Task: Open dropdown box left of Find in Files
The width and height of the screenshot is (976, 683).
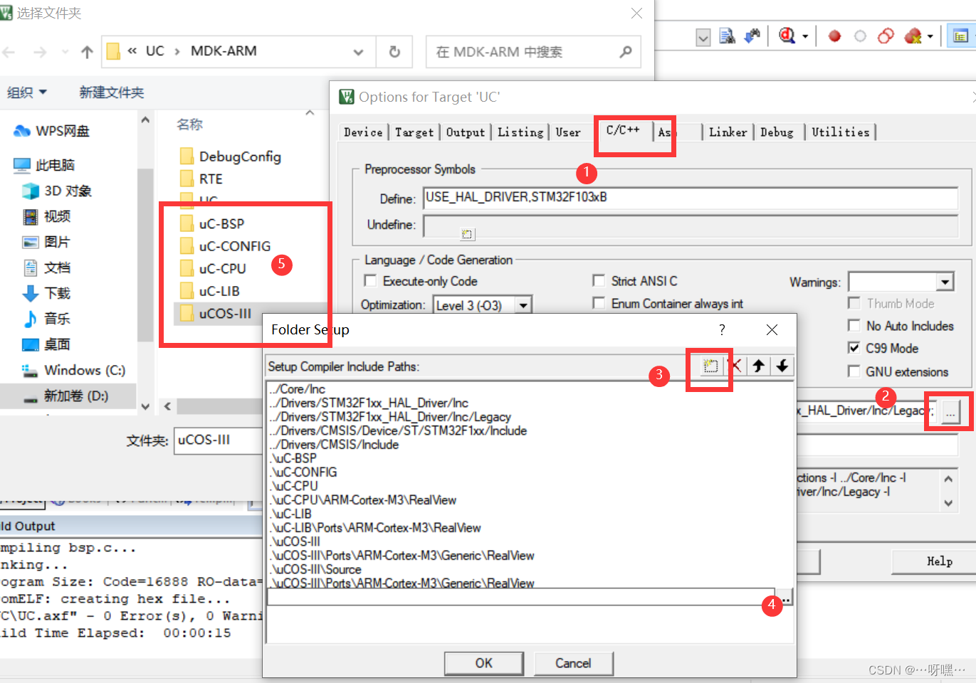Action: click(x=703, y=37)
